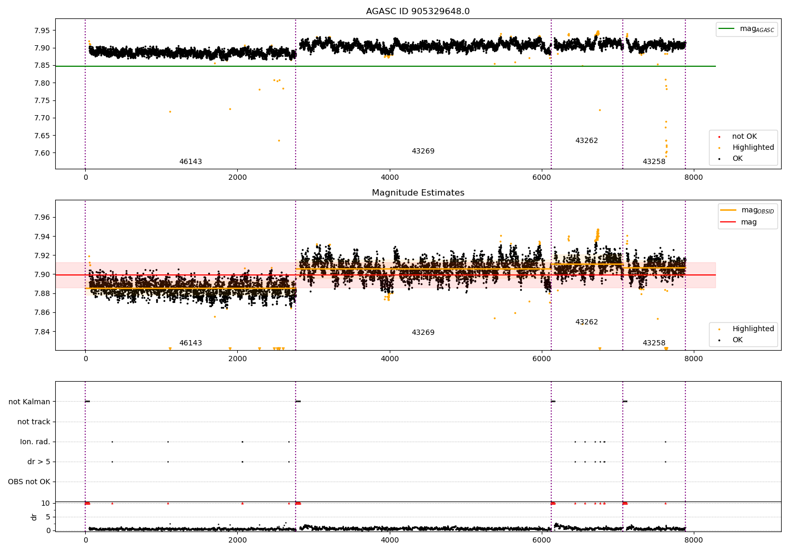Click OBSID label 43258 in the top plot

coord(654,162)
